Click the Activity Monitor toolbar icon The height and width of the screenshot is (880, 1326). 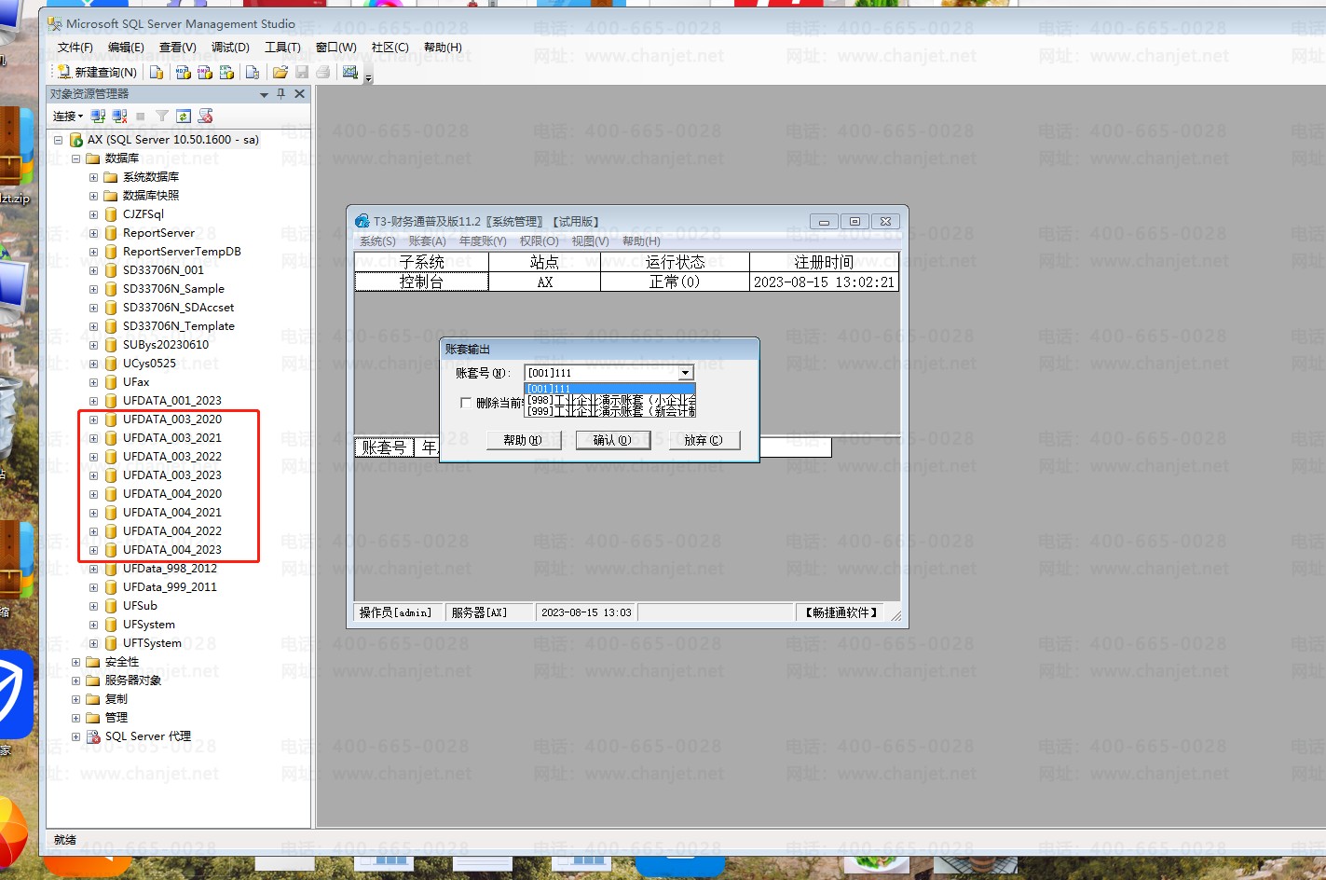tap(350, 72)
